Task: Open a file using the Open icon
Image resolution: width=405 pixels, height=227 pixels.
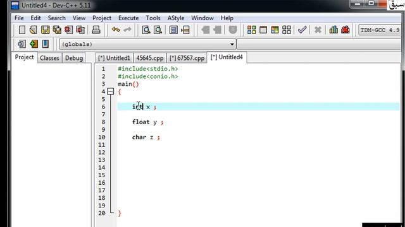Action: pyautogui.click(x=34, y=30)
